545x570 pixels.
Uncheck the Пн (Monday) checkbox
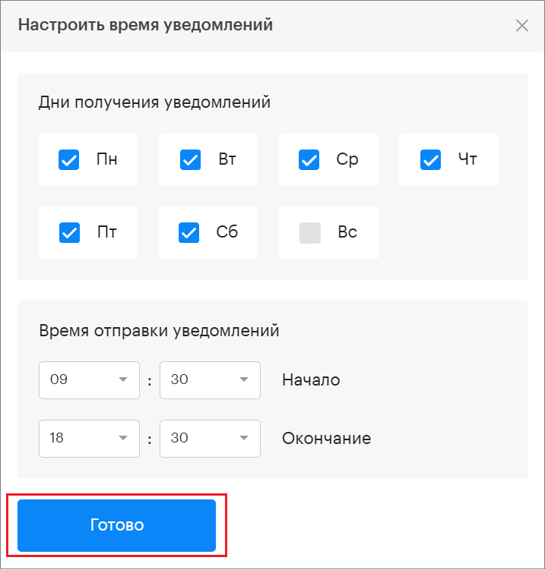tap(69, 160)
